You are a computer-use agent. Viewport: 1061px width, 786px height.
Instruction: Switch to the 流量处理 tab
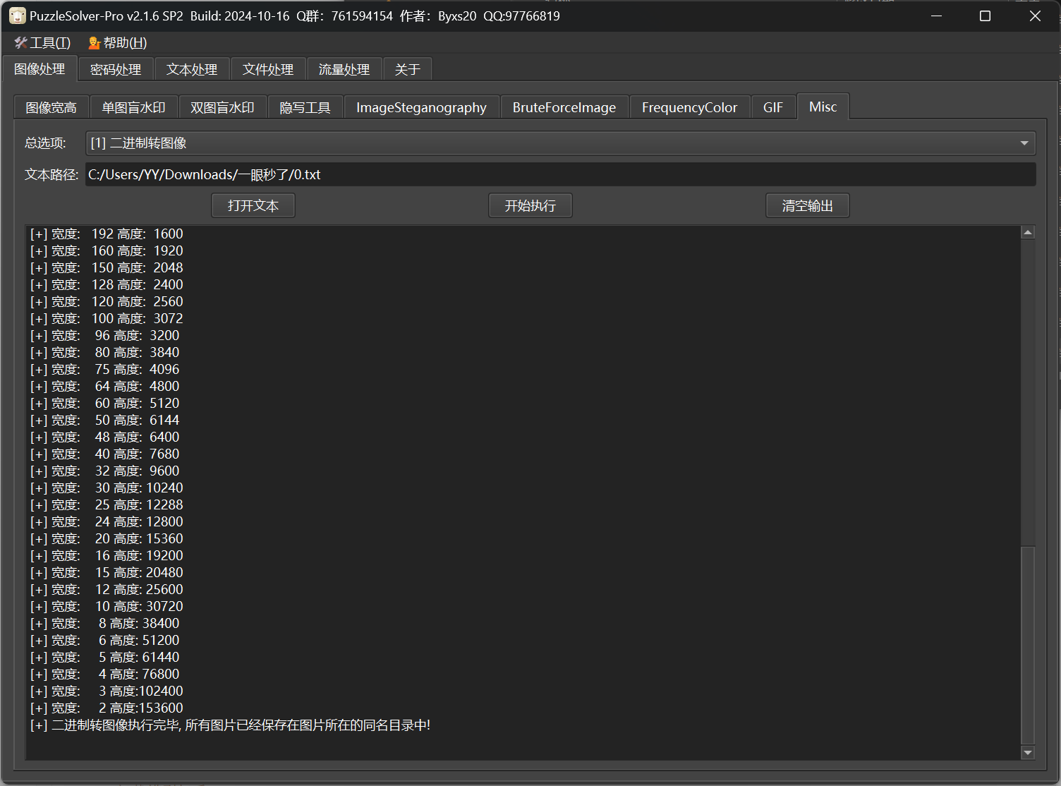click(344, 69)
